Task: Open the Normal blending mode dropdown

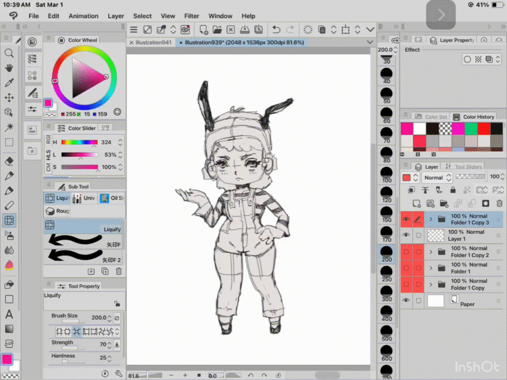Action: pyautogui.click(x=438, y=177)
